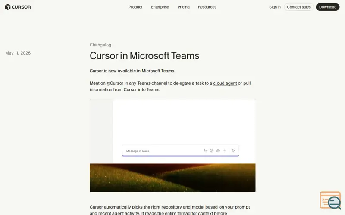The width and height of the screenshot is (345, 215).
Task: Click the Sign in link
Action: 275,7
